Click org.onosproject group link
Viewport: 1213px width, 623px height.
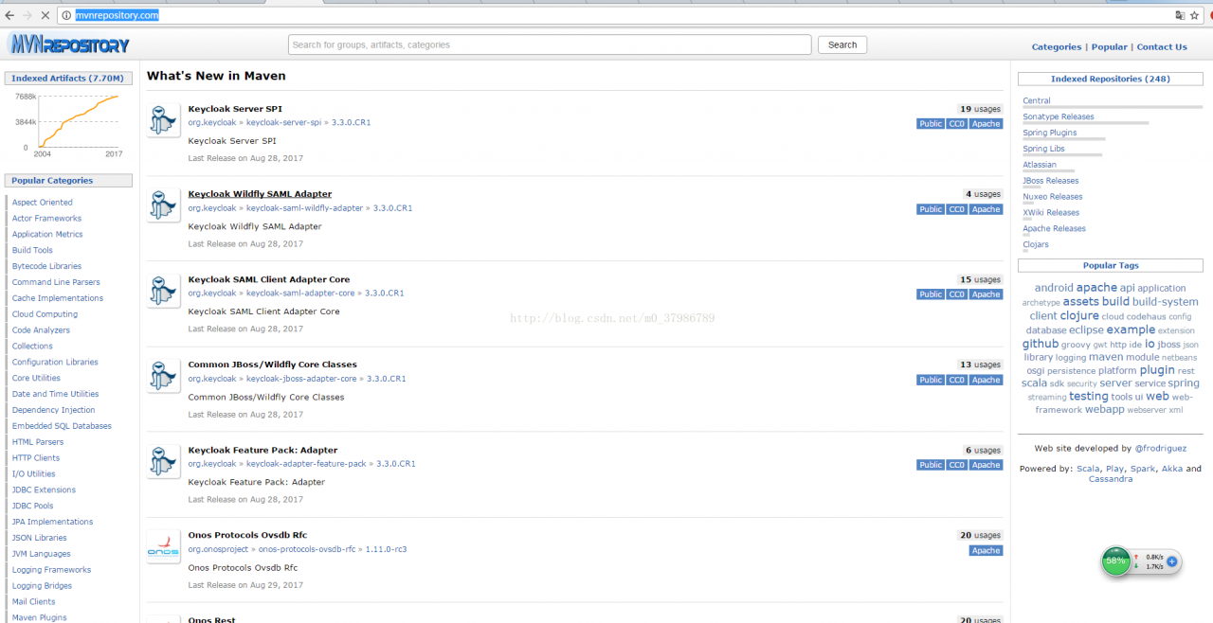[x=218, y=549]
